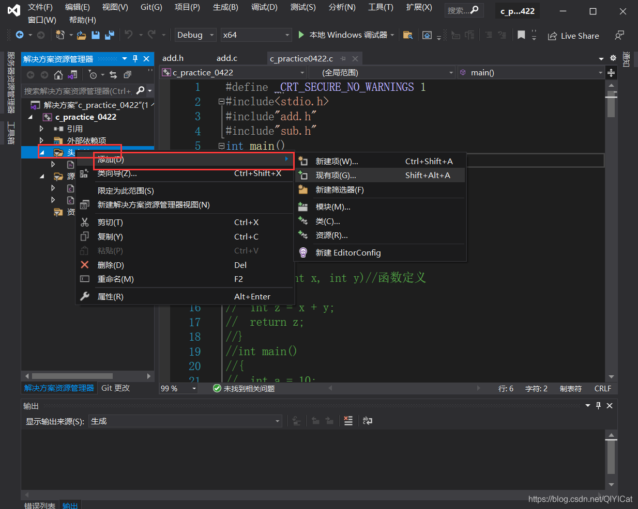
Task: Open the 通知 notifications side tab
Action: pos(627,59)
